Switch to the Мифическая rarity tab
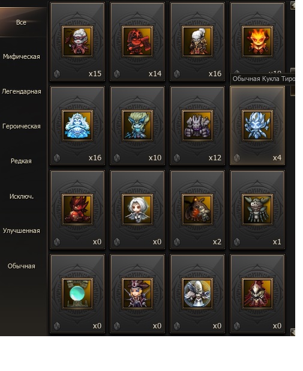 (x=21, y=57)
